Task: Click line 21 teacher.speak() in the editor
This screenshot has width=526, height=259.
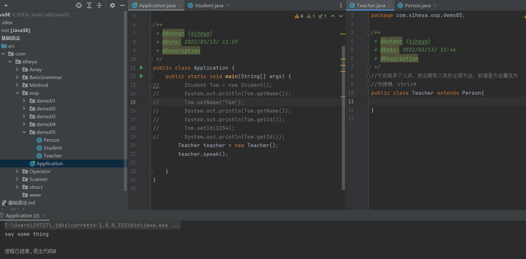Action: [x=203, y=154]
